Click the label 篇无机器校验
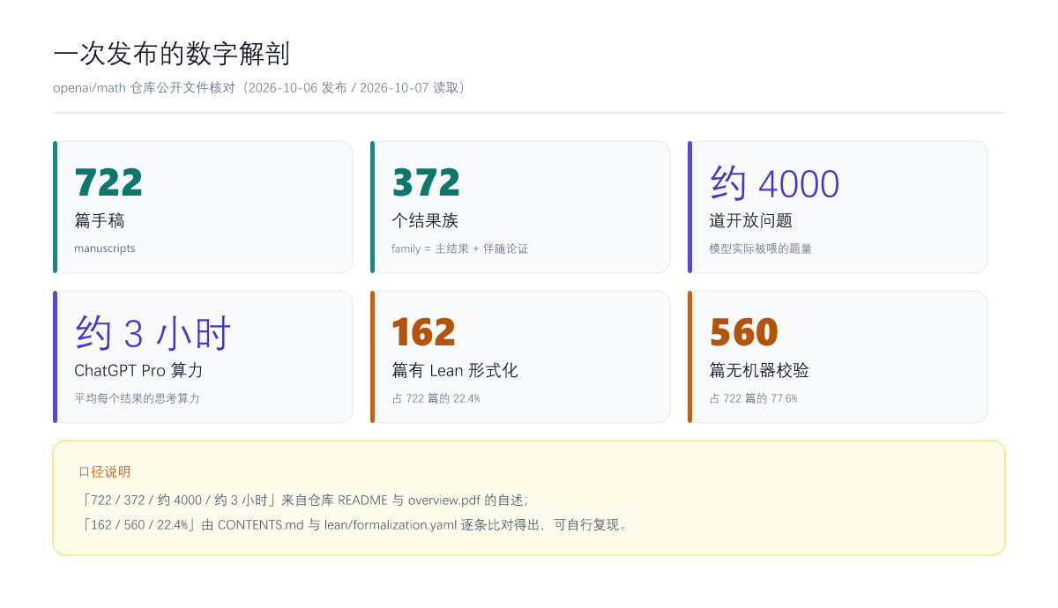Image resolution: width=1058 pixels, height=608 pixels. (759, 370)
